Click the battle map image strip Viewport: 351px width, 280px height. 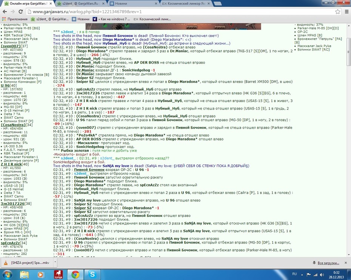[x=173, y=26]
